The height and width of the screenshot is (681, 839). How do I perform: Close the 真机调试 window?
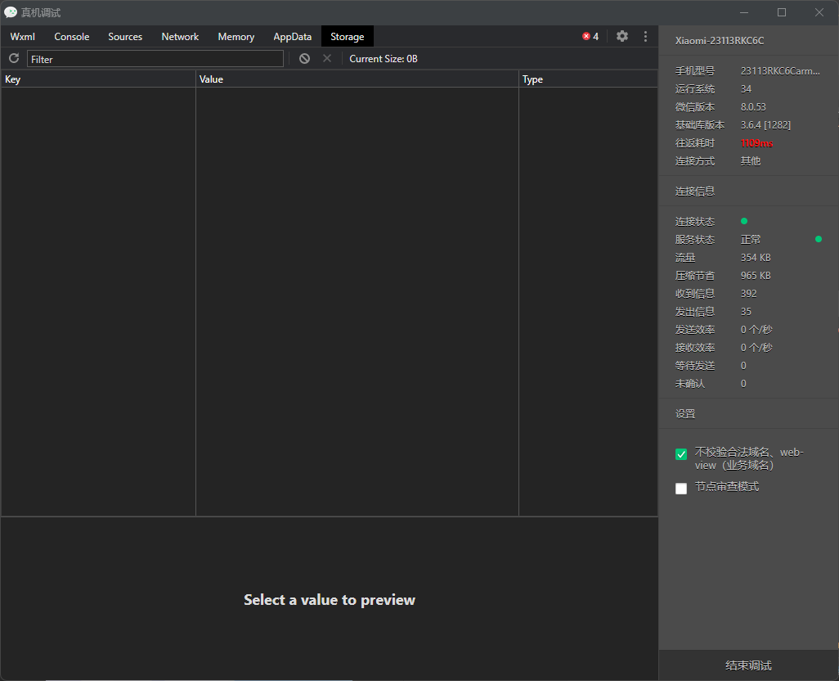(819, 12)
